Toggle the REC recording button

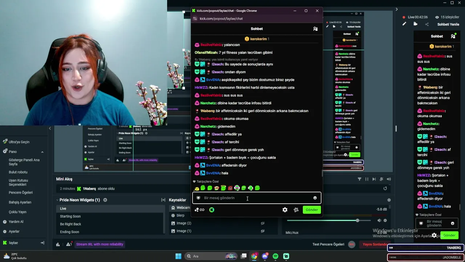[351, 244]
